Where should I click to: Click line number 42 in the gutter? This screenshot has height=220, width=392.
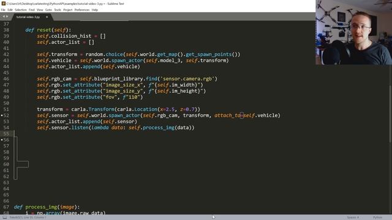point(6,54)
